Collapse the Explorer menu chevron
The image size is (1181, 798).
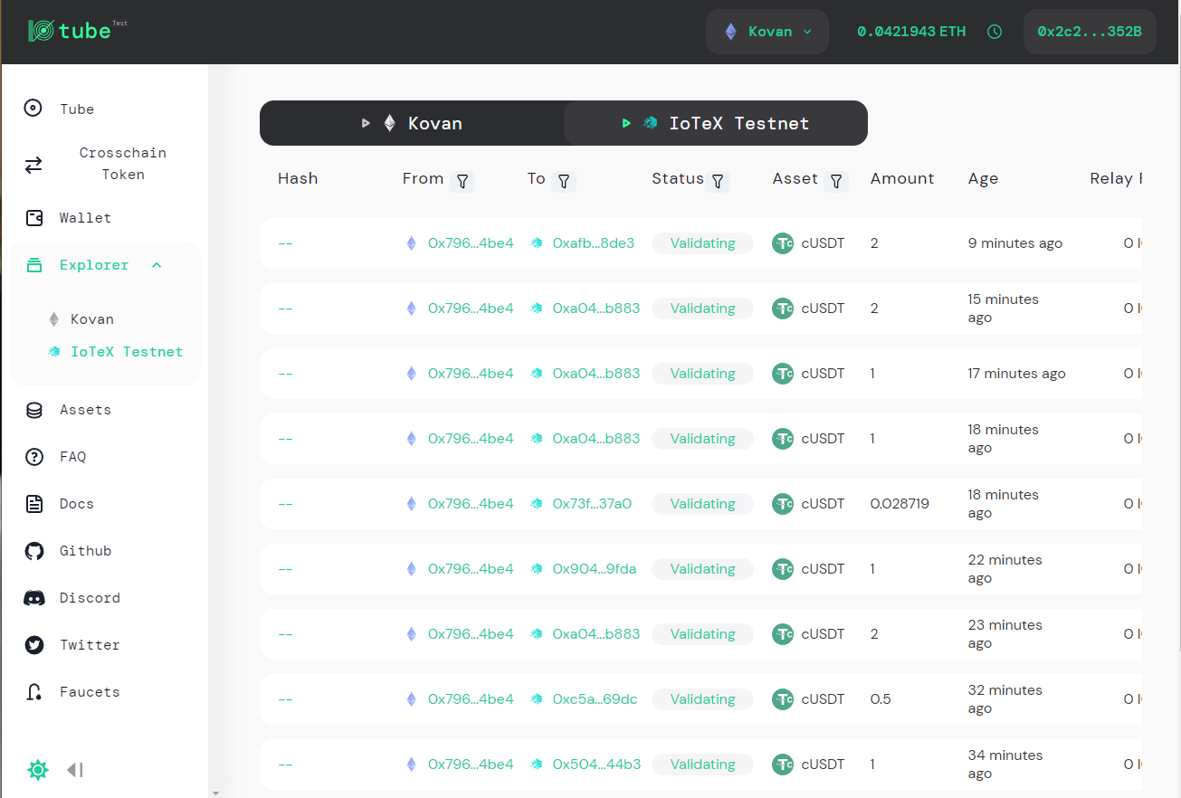157,265
